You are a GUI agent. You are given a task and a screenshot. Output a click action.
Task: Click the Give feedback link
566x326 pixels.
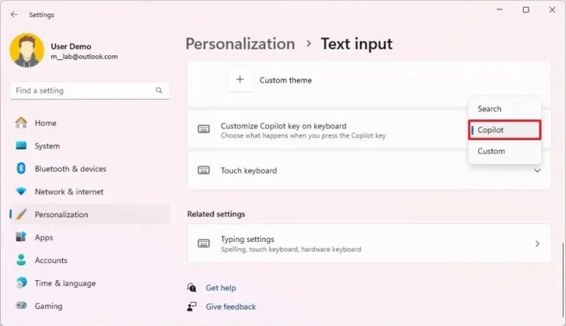(x=231, y=306)
